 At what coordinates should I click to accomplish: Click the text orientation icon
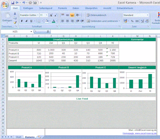click(77, 15)
